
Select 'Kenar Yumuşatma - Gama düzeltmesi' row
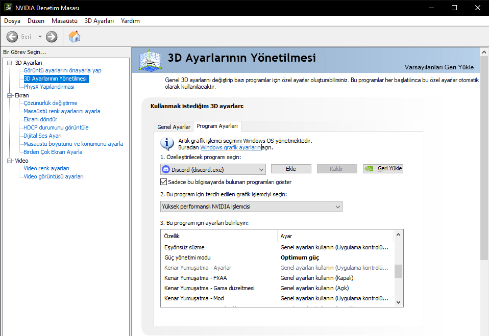coord(277,288)
